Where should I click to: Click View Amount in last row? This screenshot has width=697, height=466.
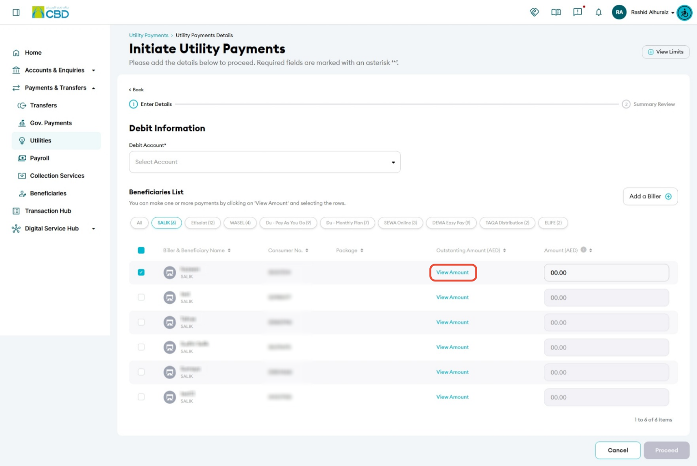pyautogui.click(x=453, y=397)
